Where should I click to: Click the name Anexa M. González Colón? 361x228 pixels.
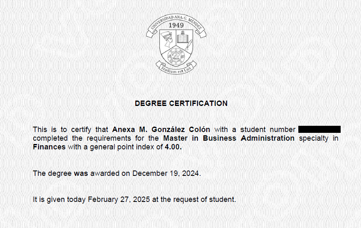pos(161,130)
